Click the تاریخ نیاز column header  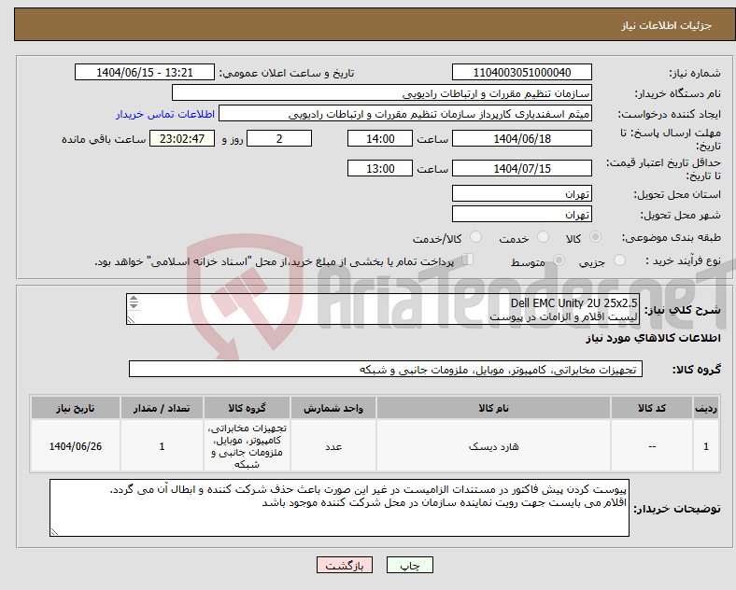(x=75, y=408)
